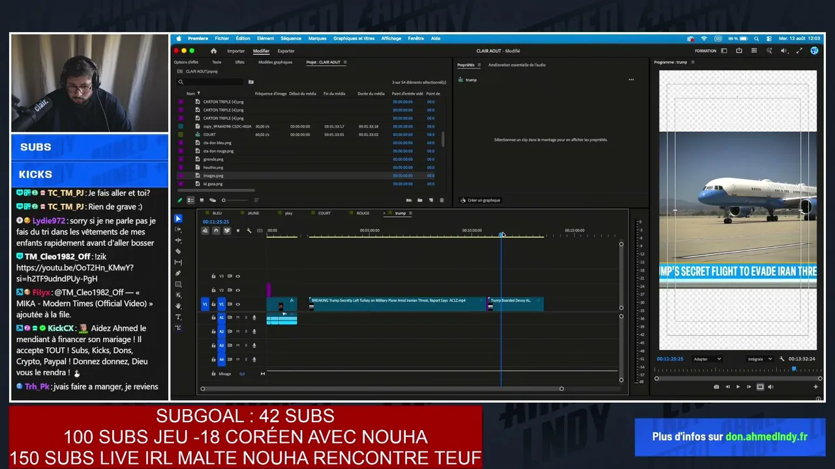Open the don.ahmedlndy.fr link

(767, 436)
